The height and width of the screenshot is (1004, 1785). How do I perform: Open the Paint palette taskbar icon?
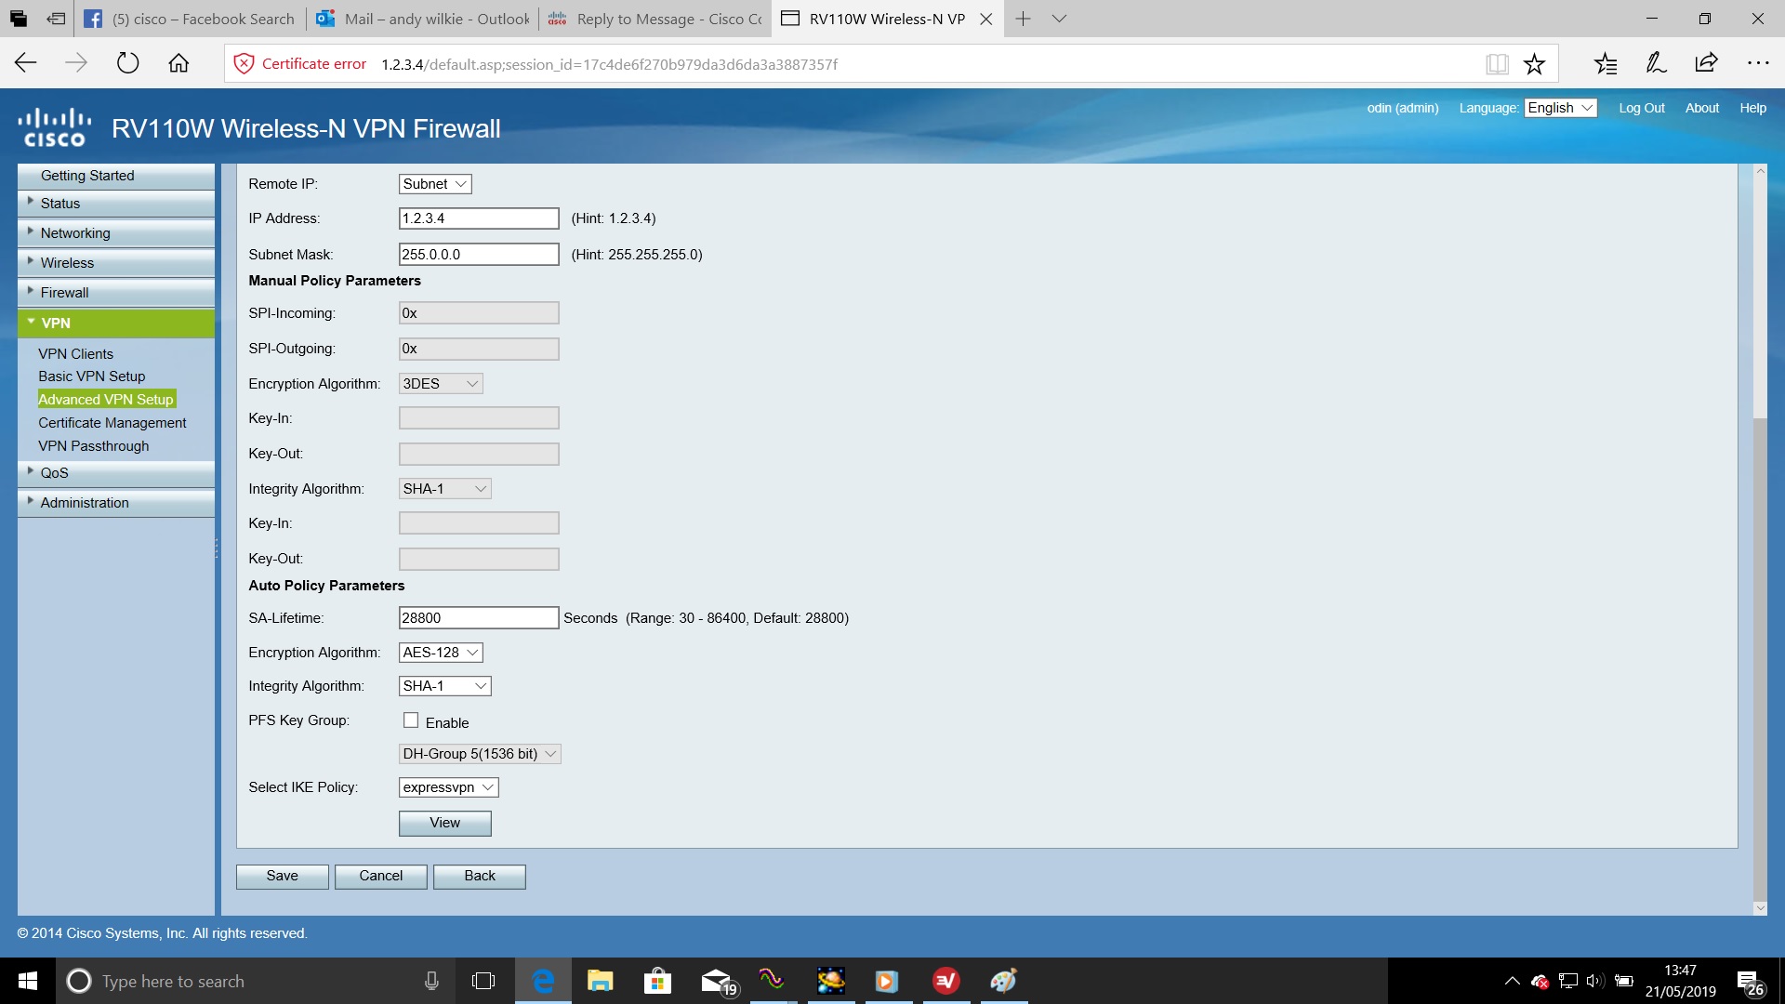click(1003, 981)
